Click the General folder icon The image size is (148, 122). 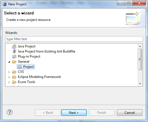[14, 62]
